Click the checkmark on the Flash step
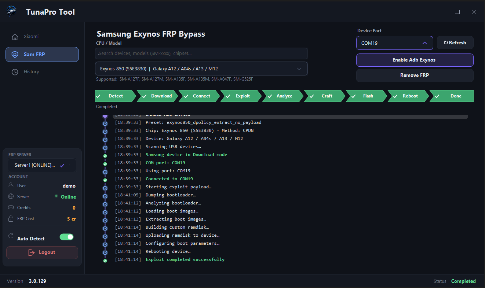 (354, 96)
